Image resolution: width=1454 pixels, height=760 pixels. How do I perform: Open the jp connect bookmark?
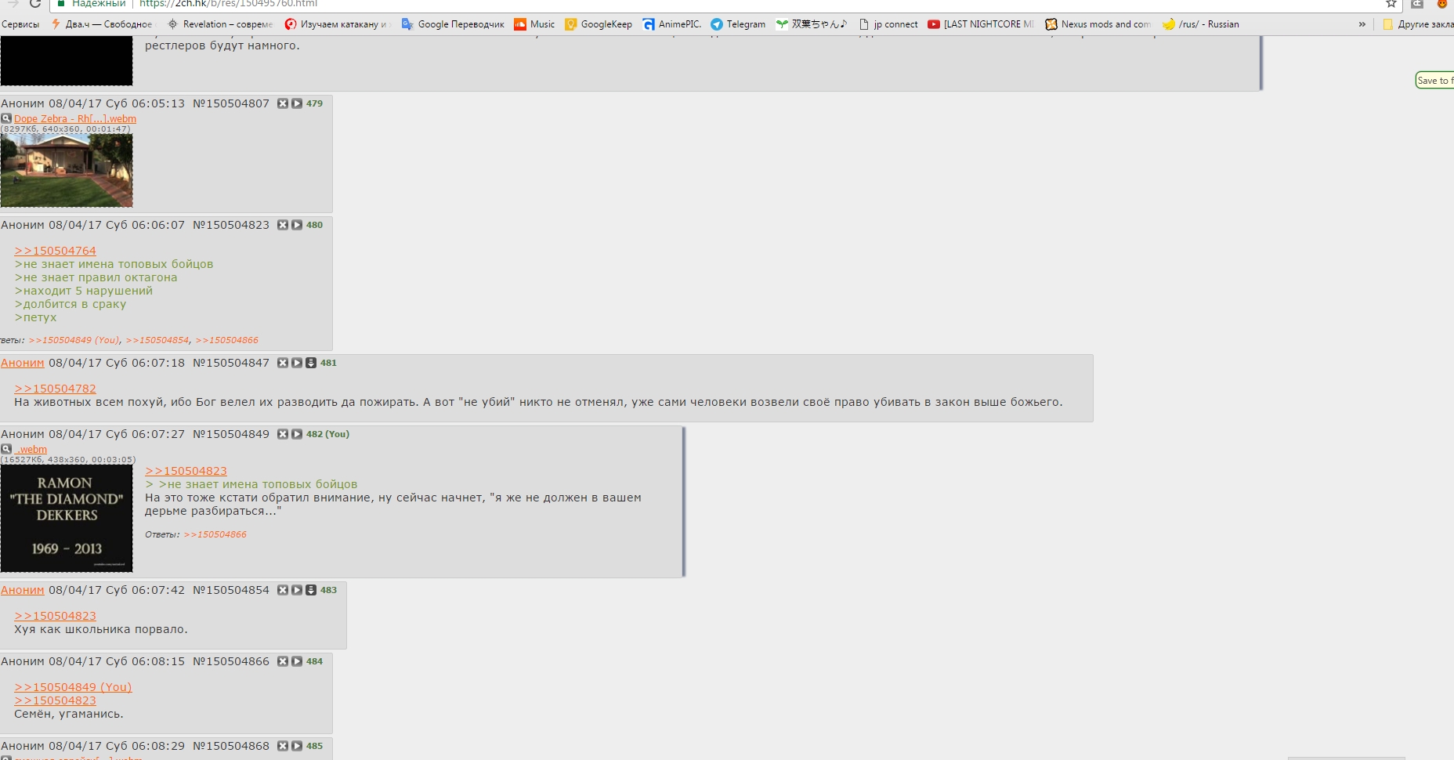pyautogui.click(x=888, y=24)
